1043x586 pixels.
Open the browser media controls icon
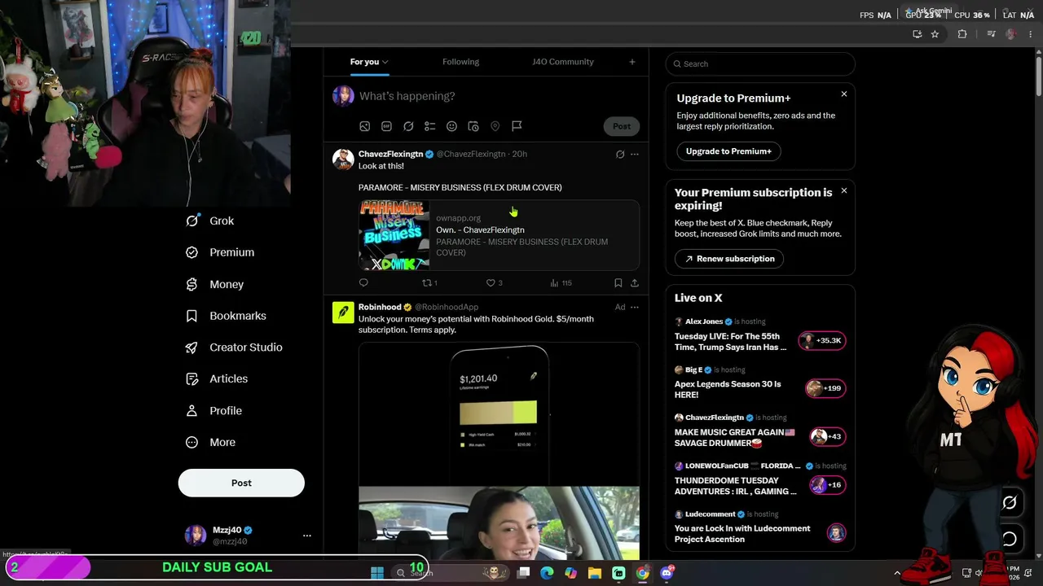point(991,34)
